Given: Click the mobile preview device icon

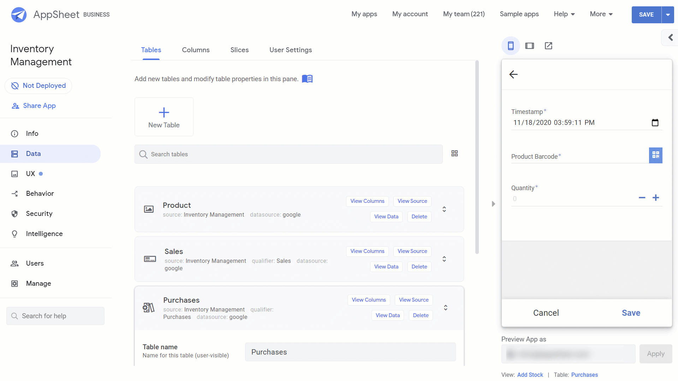Looking at the screenshot, I should click(x=511, y=46).
